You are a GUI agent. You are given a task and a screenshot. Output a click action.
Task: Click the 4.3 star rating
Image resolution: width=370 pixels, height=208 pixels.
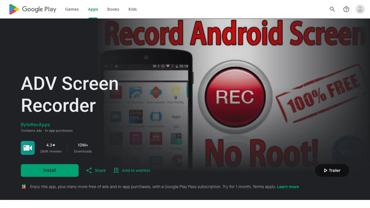tap(51, 145)
